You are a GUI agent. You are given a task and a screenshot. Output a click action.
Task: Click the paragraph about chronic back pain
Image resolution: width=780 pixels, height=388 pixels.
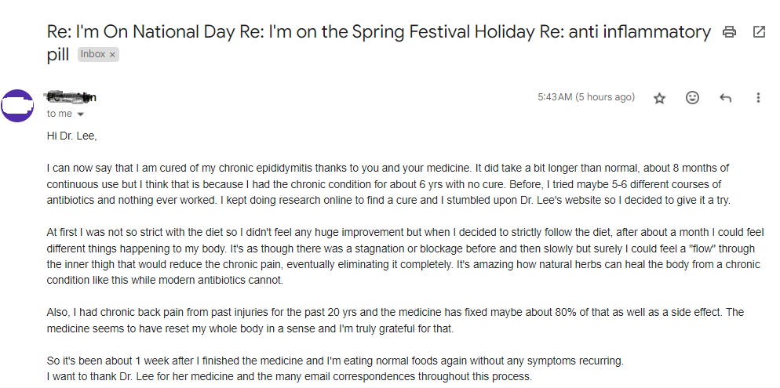pos(395,321)
